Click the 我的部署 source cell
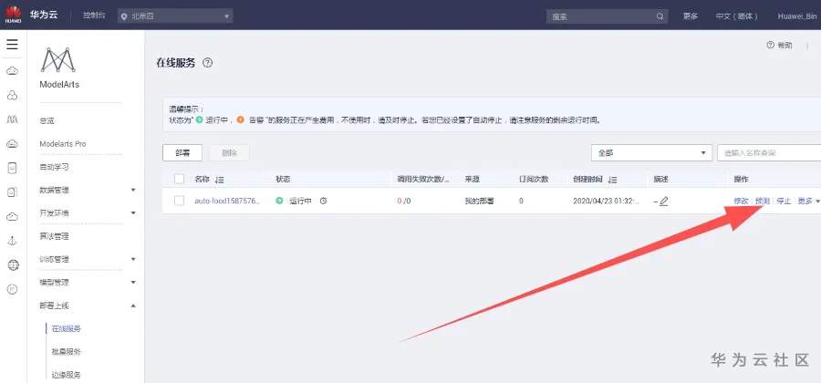The image size is (821, 383). point(479,201)
